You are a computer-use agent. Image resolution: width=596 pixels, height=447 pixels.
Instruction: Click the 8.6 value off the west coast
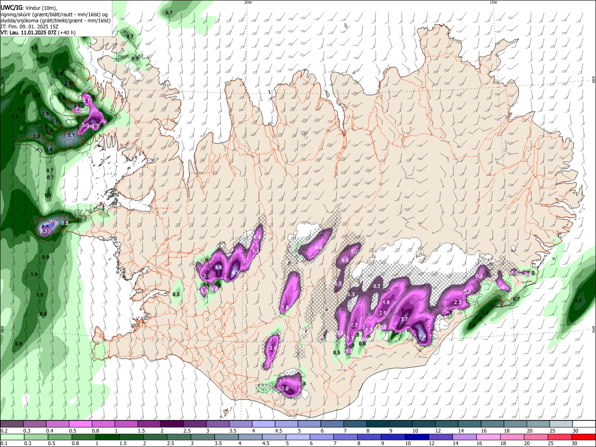coord(45,227)
